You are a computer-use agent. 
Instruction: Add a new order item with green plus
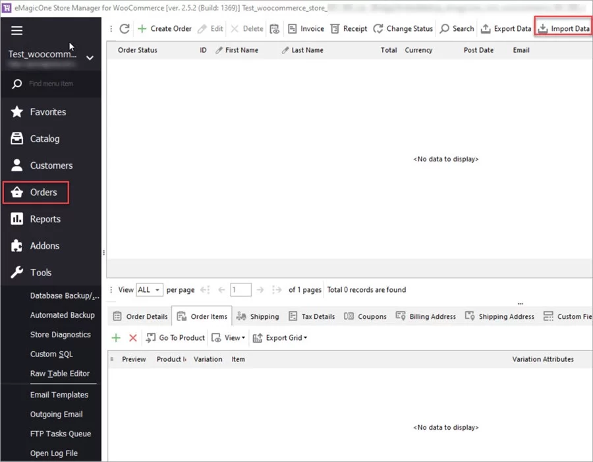(116, 337)
